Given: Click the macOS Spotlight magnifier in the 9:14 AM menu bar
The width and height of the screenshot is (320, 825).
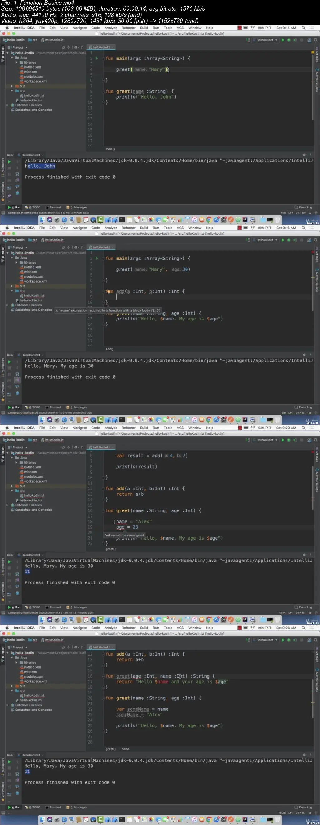Looking at the screenshot, I should 304,28.
